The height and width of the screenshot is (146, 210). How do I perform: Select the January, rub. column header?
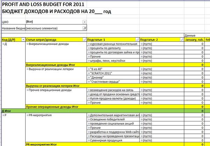coord(194,40)
